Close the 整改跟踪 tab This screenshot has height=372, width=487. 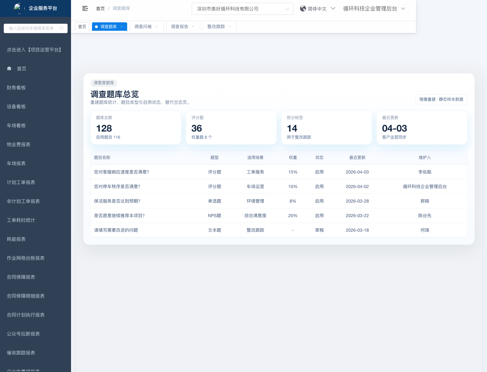(x=230, y=27)
